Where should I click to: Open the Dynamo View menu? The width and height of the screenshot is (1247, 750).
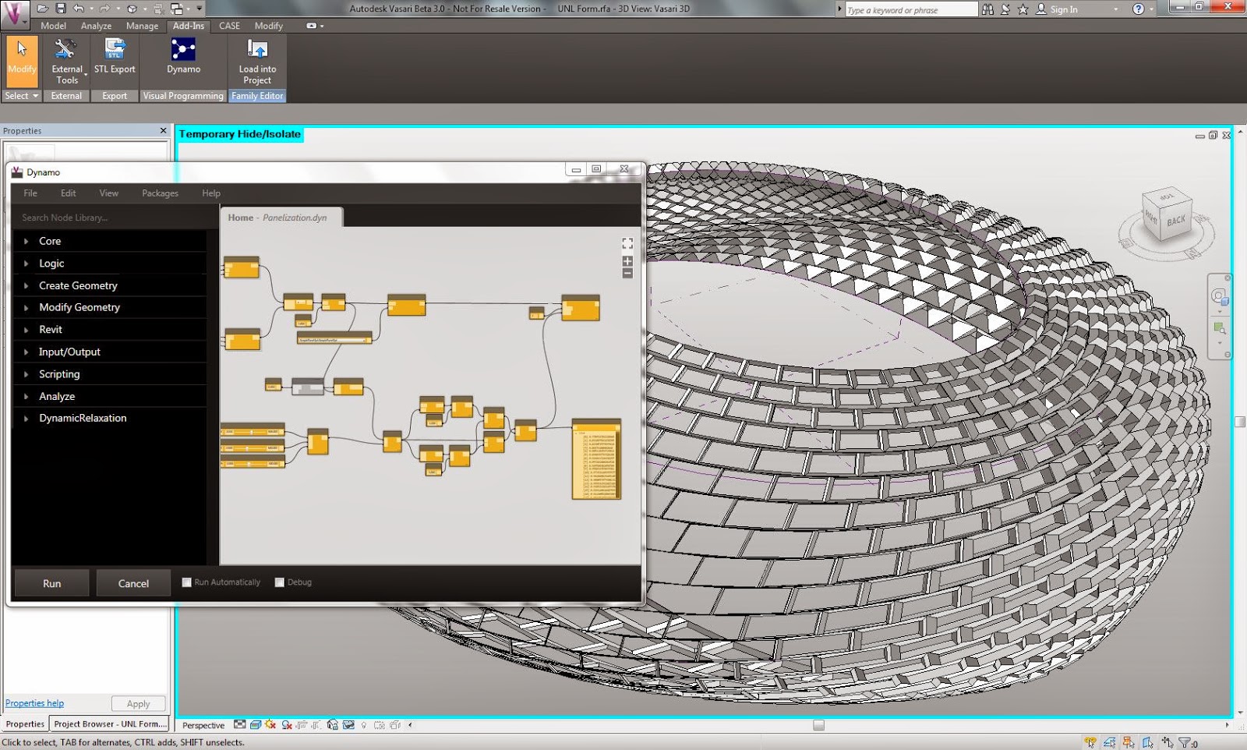point(108,193)
